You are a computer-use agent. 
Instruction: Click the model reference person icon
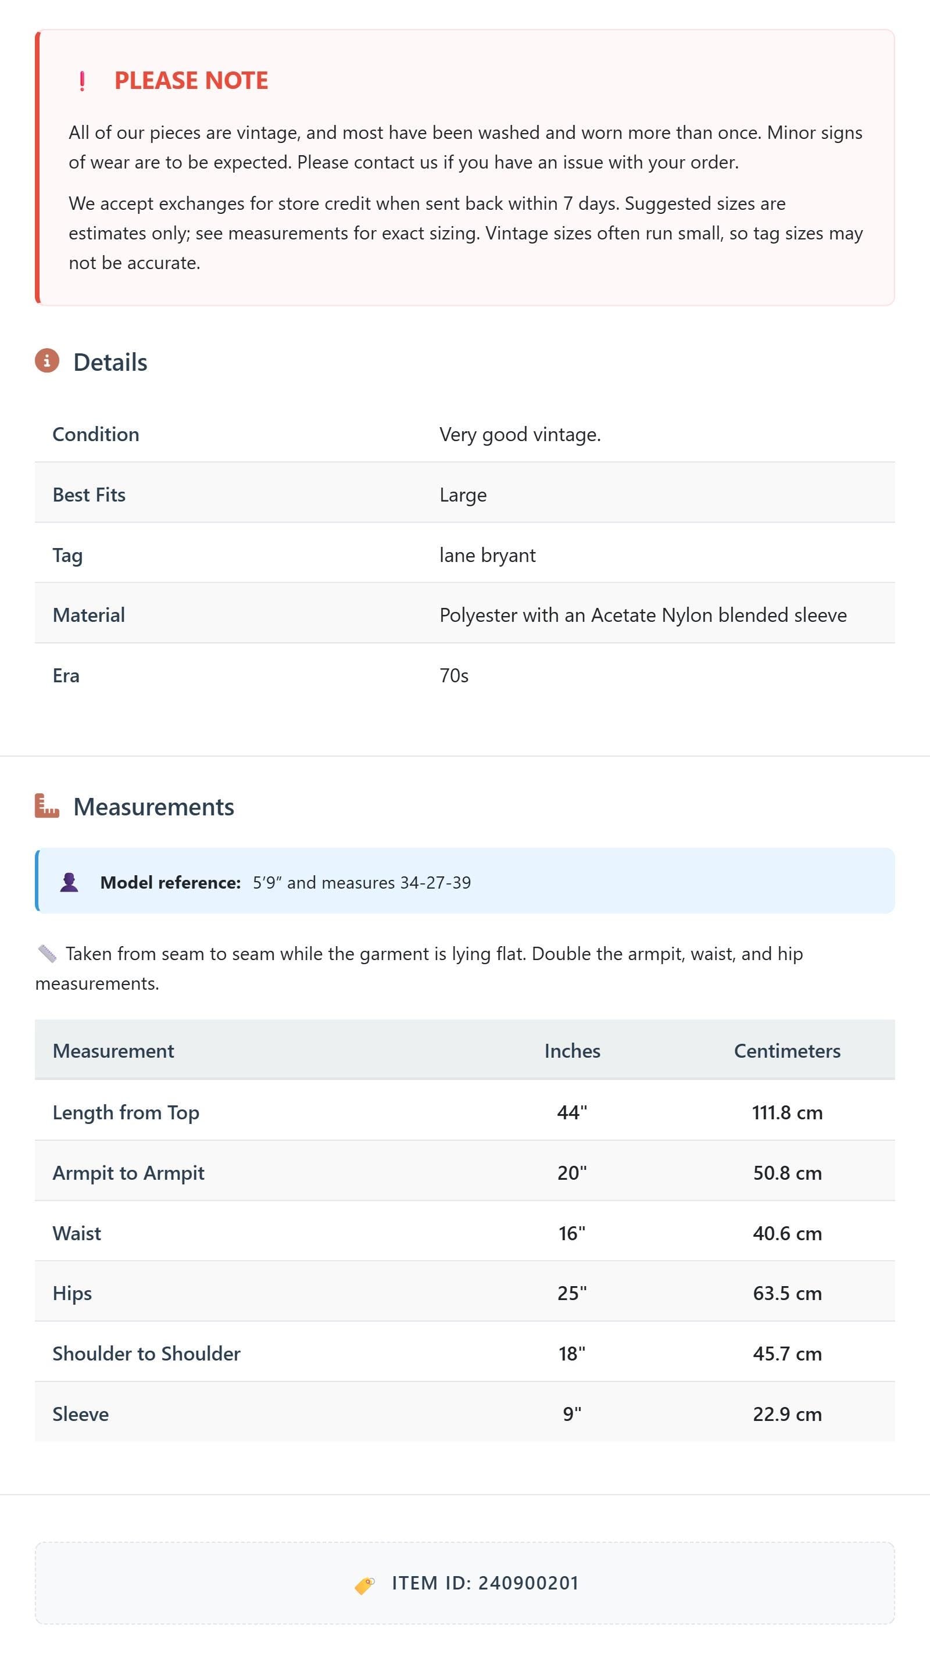pos(69,882)
